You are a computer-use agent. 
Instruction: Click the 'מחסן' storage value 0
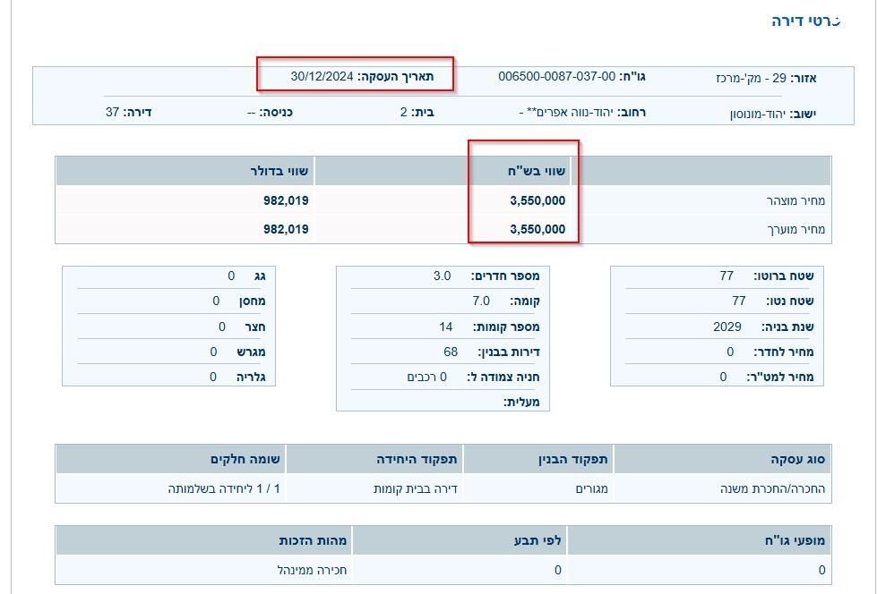216,301
